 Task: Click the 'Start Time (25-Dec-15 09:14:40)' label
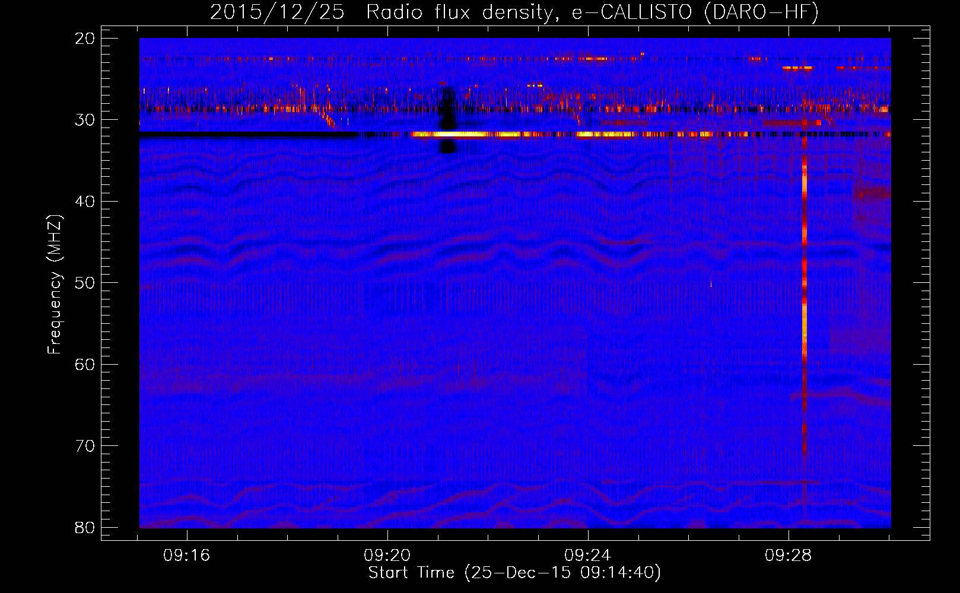click(x=514, y=573)
